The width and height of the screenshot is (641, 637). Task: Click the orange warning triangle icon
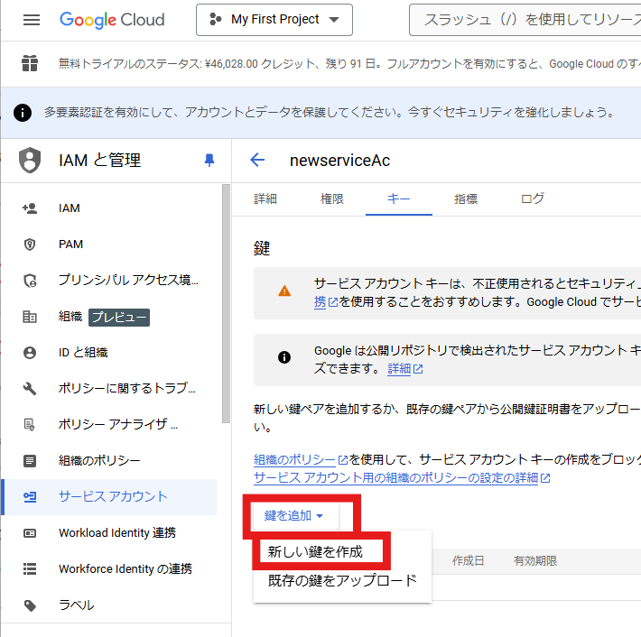284,291
